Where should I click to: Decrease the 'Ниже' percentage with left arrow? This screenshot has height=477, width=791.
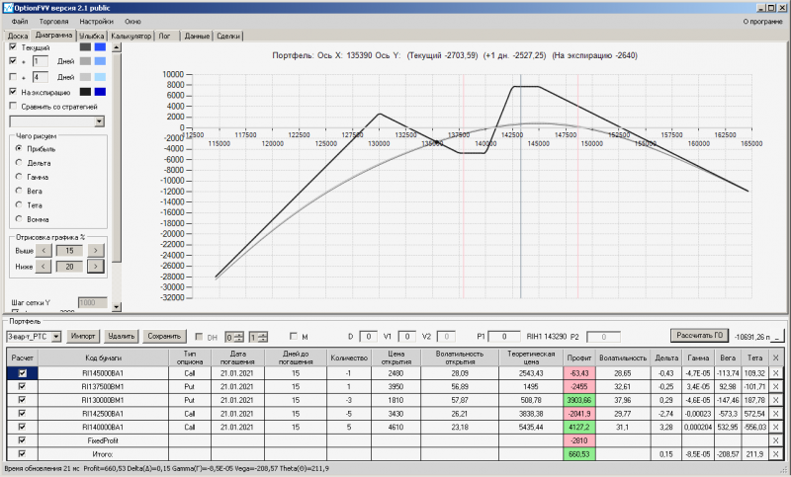click(x=44, y=266)
